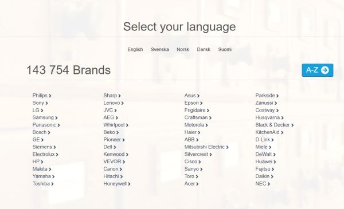Screen dimensions: 344x209
Task: Open the JVC brand link
Action: [110, 110]
